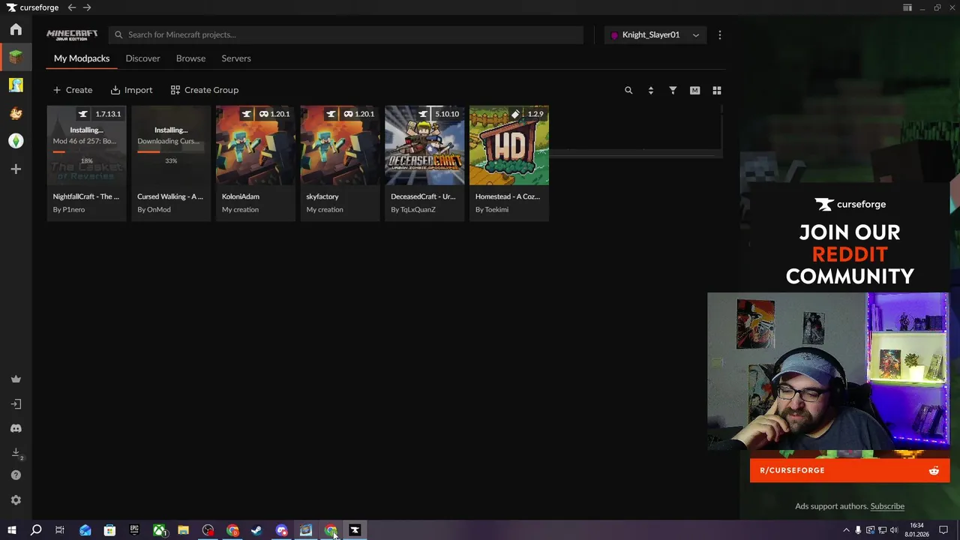Open the filter funnel icon

673,90
